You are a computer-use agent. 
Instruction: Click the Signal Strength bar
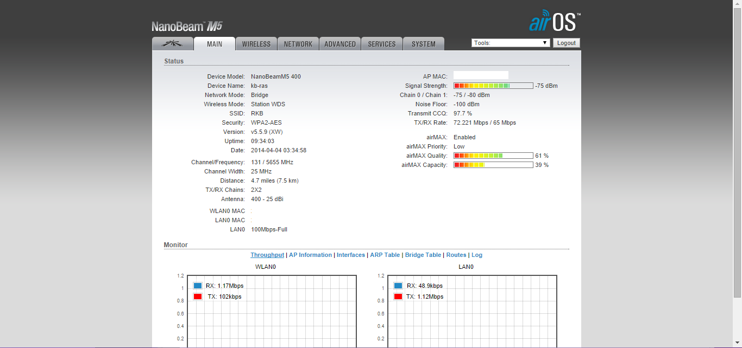point(493,86)
